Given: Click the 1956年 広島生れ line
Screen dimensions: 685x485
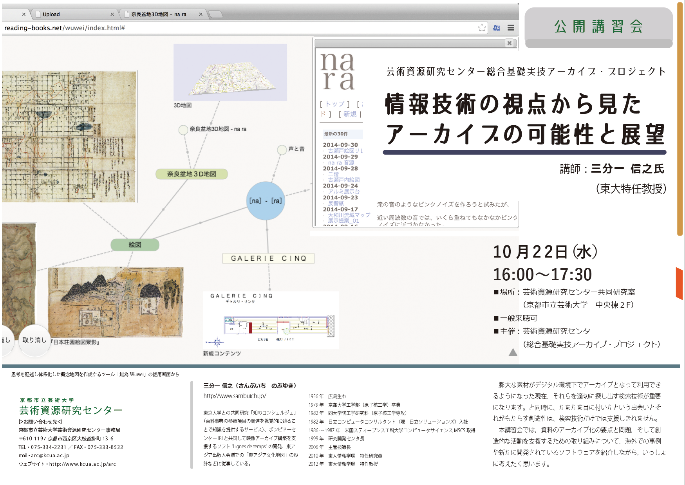Looking at the screenshot, I should click(327, 397).
